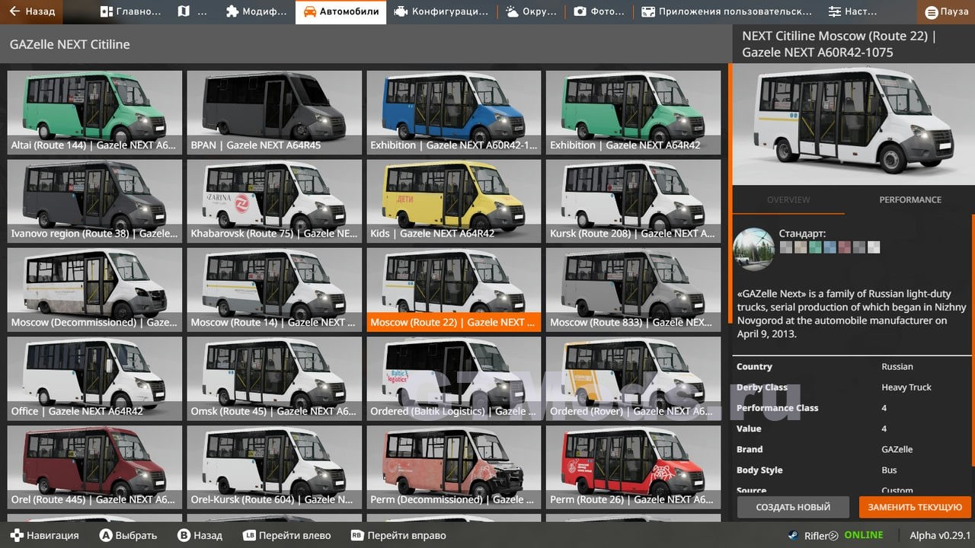Viewport: 975px width, 548px height.
Task: Select Perm (Decommissioned) bus
Action: (454, 467)
